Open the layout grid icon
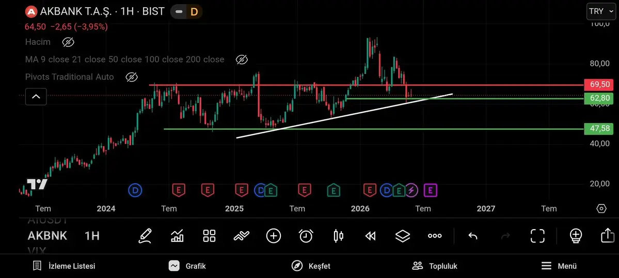 point(209,236)
